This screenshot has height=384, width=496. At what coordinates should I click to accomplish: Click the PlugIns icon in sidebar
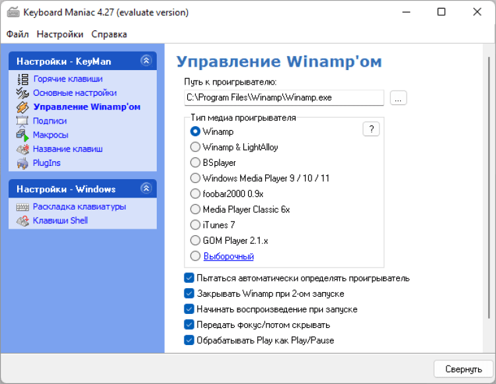pos(22,163)
